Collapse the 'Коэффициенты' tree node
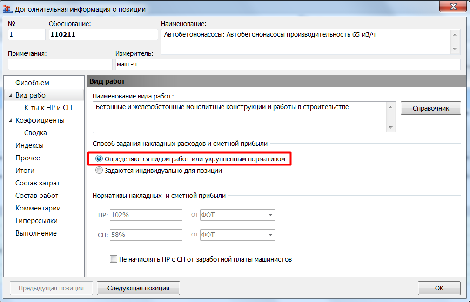Viewport: 470px width, 302px height. click(x=10, y=121)
